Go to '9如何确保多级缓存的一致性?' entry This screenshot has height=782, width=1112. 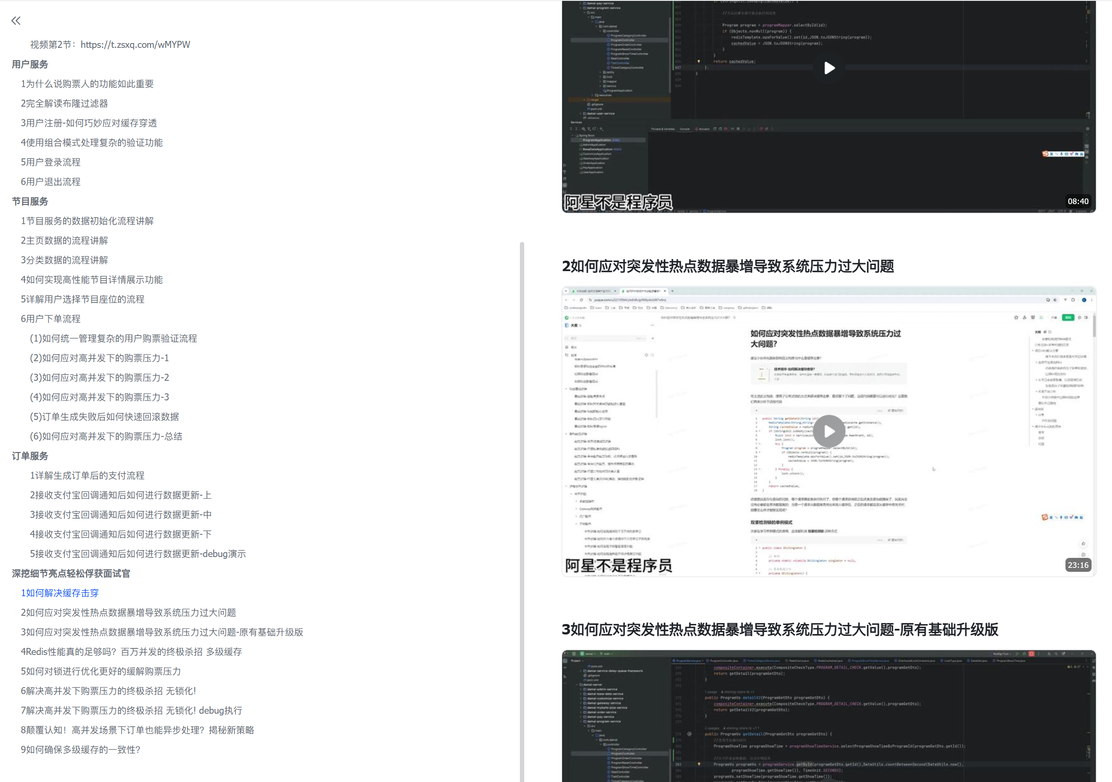(x=80, y=749)
